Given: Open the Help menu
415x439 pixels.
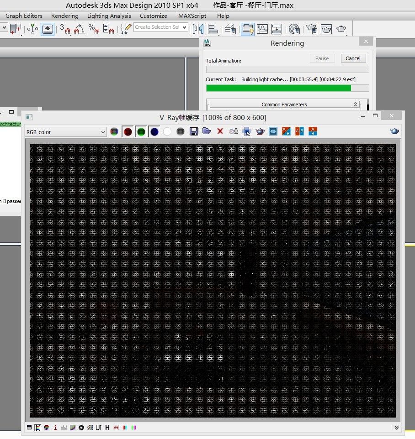Looking at the screenshot, I should [x=223, y=16].
